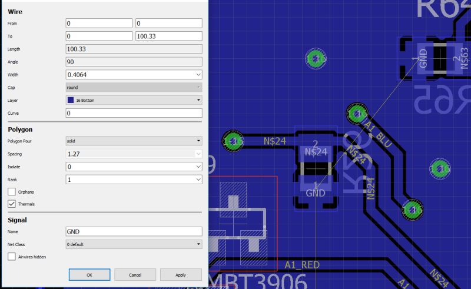The image size is (471, 289).
Task: Click the blue layer color swatch
Action: coord(71,100)
